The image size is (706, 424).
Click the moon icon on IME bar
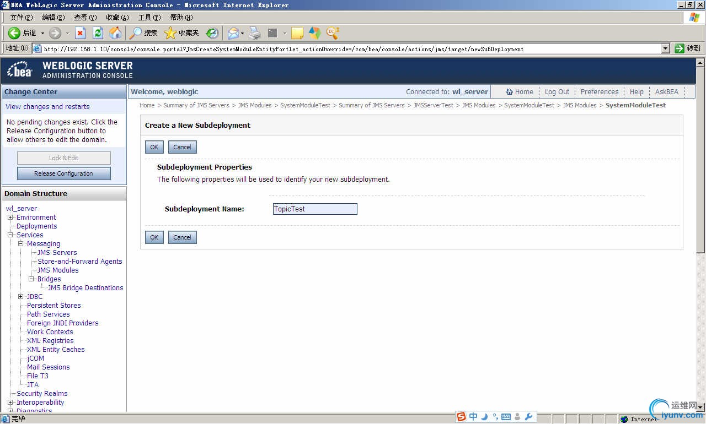pyautogui.click(x=484, y=417)
